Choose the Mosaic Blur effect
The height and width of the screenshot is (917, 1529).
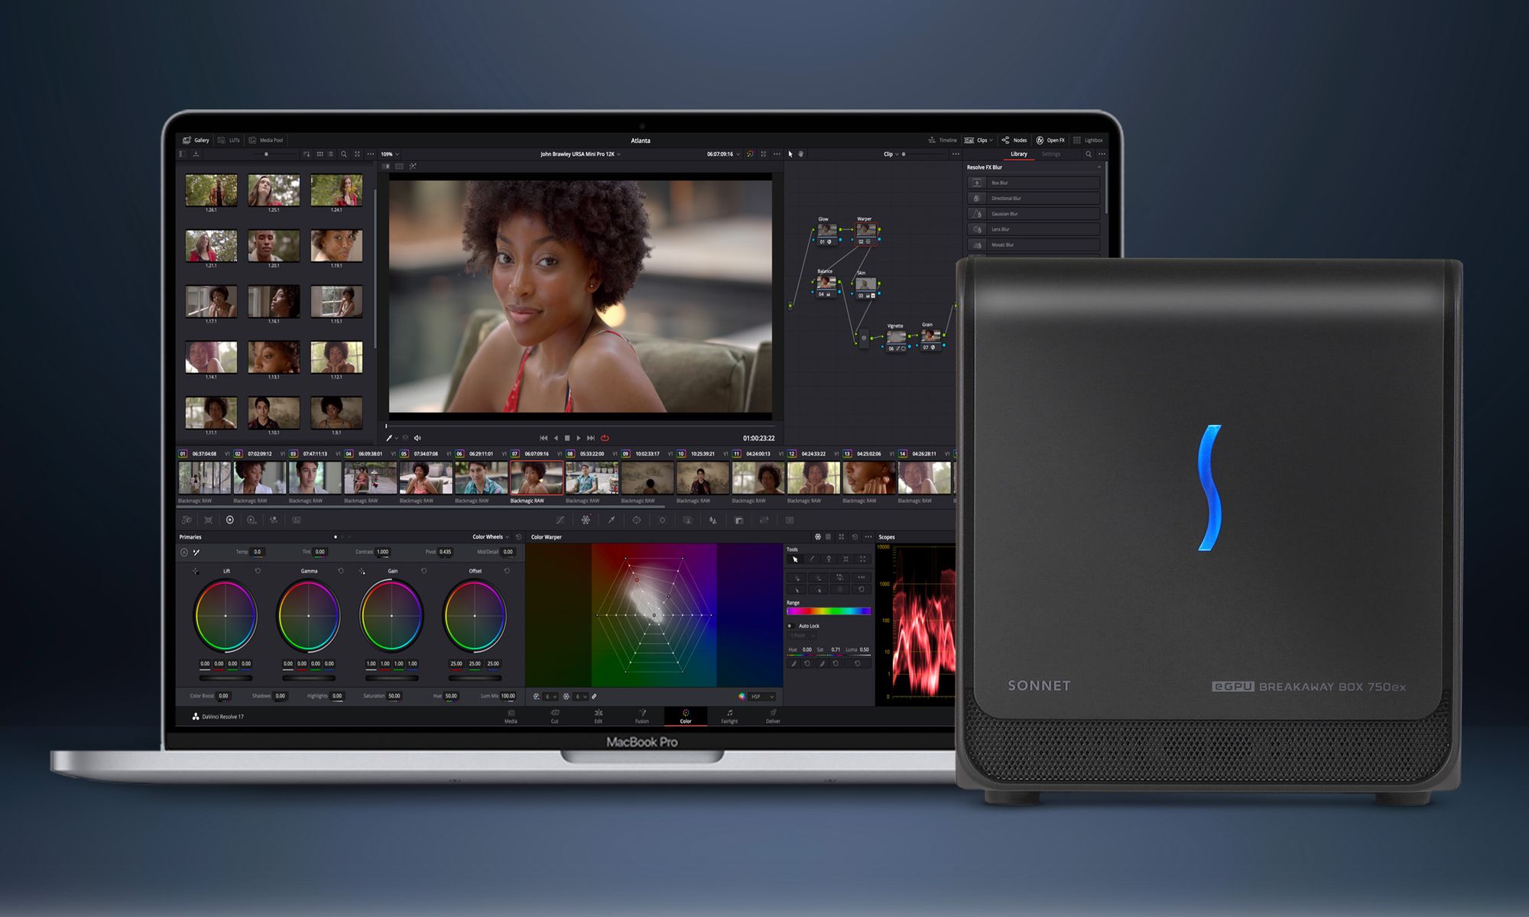[x=1033, y=245]
